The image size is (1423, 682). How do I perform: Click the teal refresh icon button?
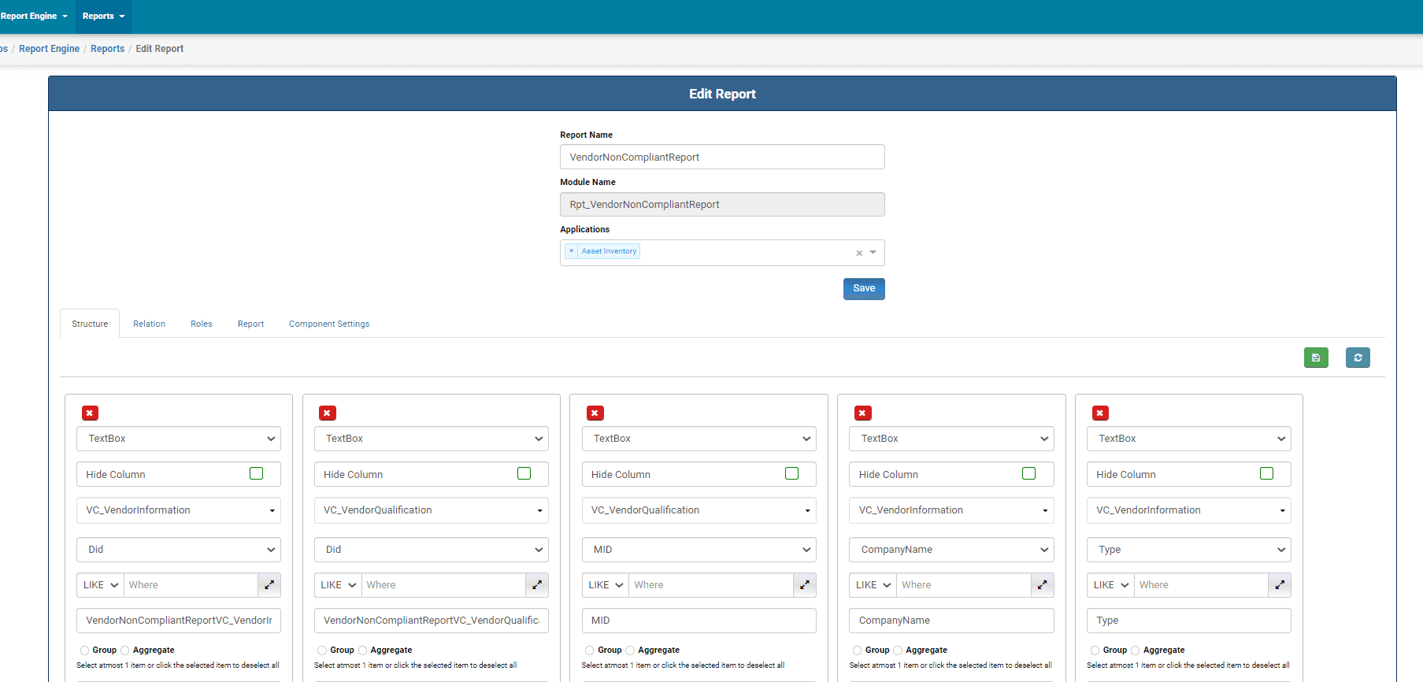1358,358
